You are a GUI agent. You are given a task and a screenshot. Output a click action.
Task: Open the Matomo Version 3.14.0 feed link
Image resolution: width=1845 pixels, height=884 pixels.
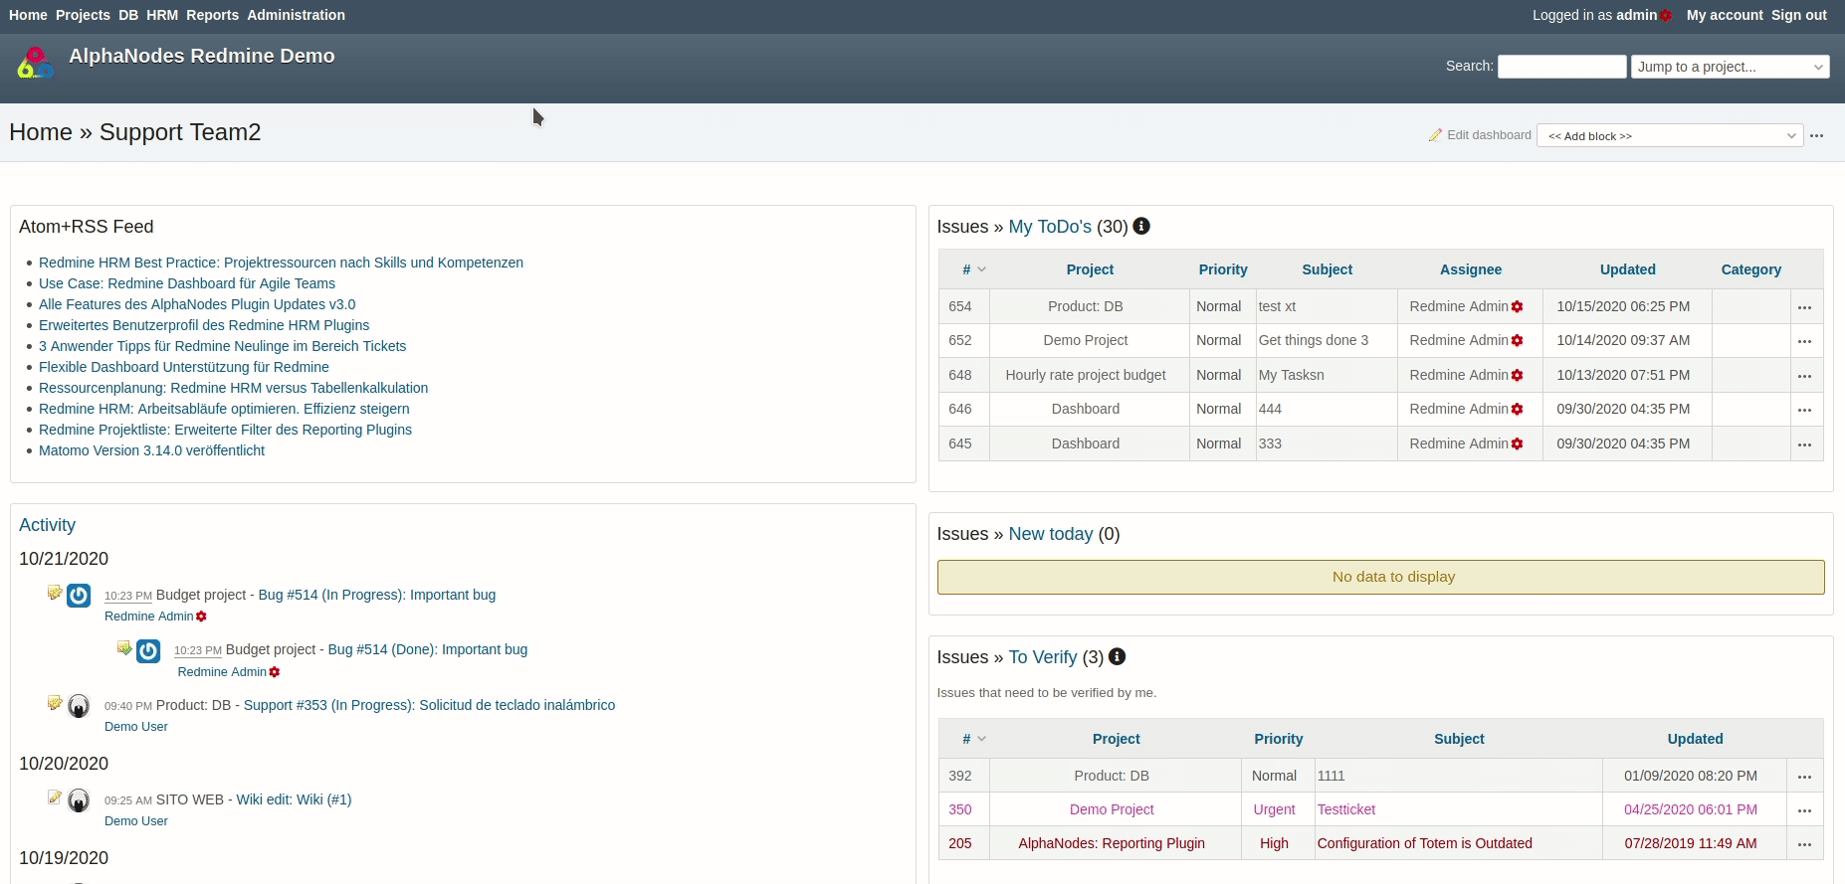[151, 450]
